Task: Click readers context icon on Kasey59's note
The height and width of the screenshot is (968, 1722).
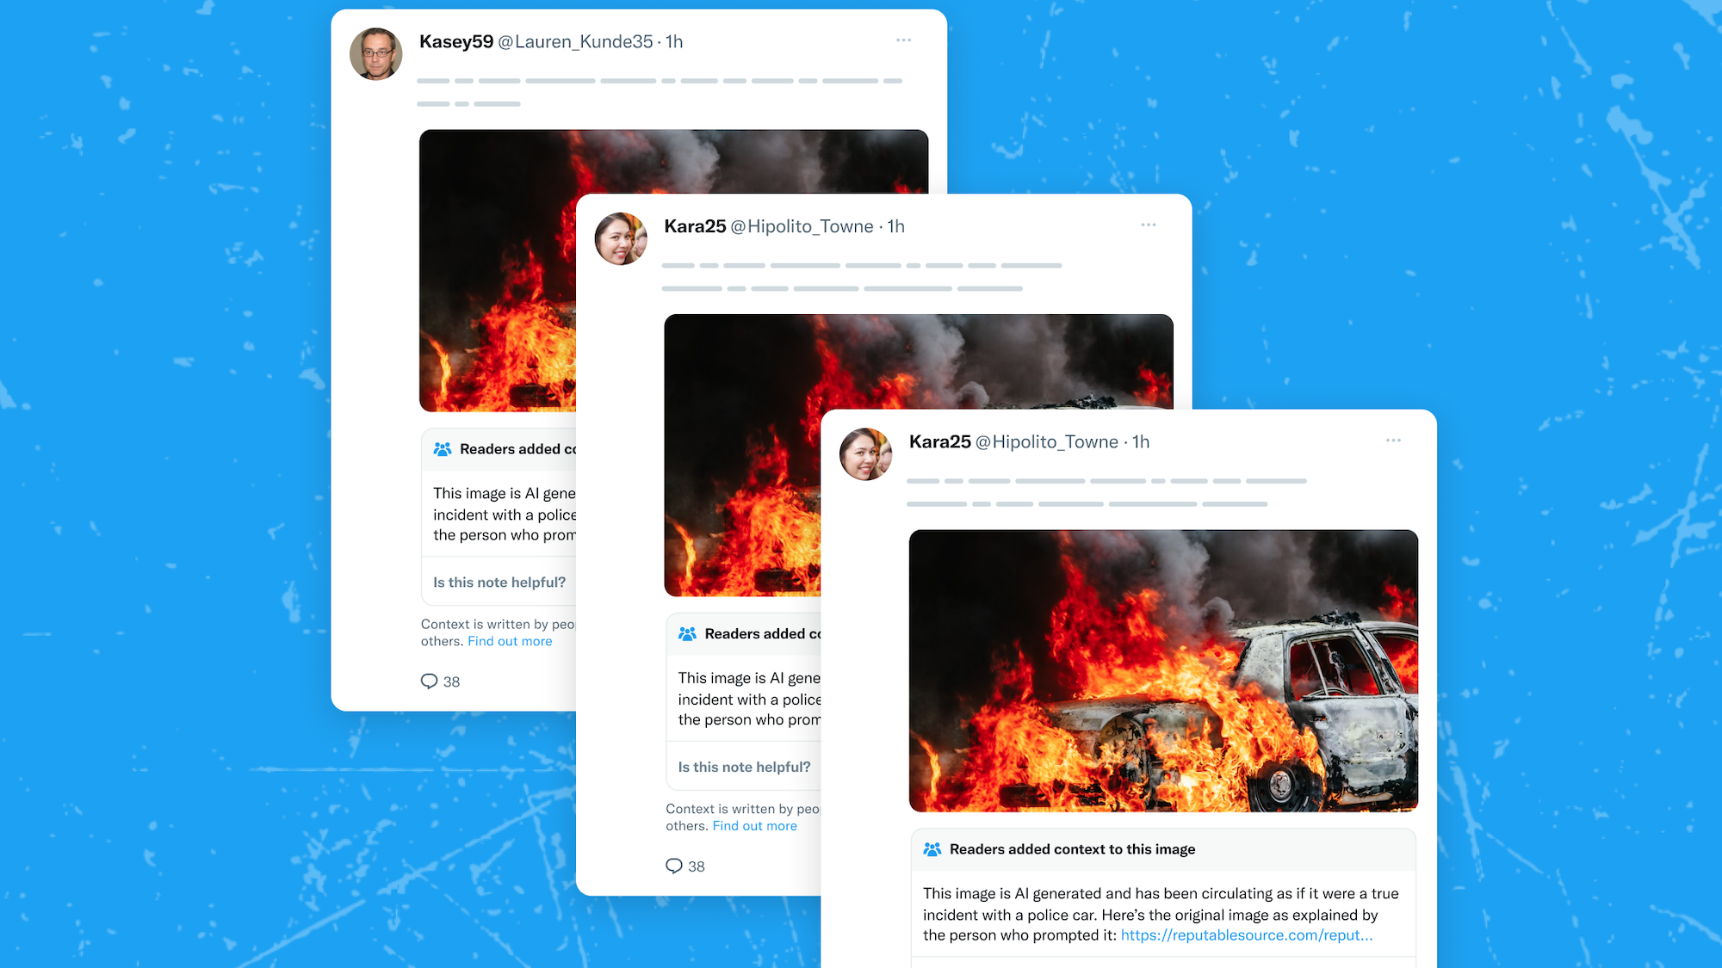Action: 443,449
